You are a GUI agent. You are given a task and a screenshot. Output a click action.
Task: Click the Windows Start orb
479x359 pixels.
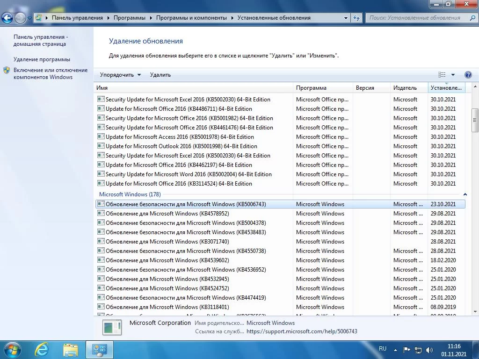[12, 349]
